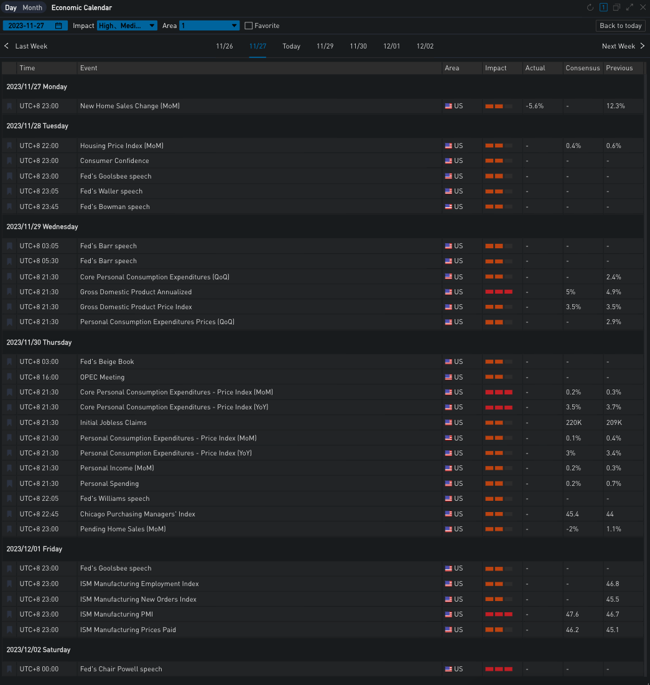The height and width of the screenshot is (685, 650).
Task: Bookmark Fed's Waller speech event
Action: [x=9, y=192]
